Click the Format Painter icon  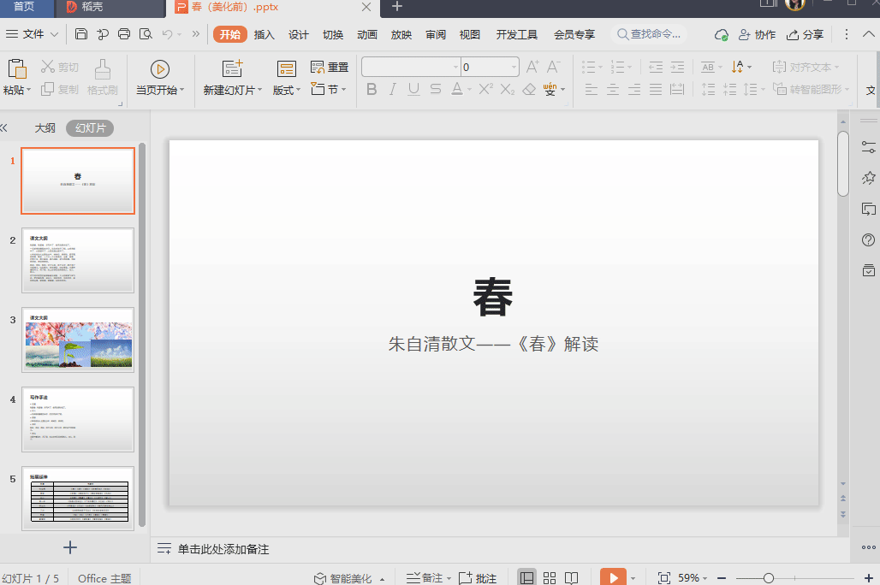coord(102,69)
